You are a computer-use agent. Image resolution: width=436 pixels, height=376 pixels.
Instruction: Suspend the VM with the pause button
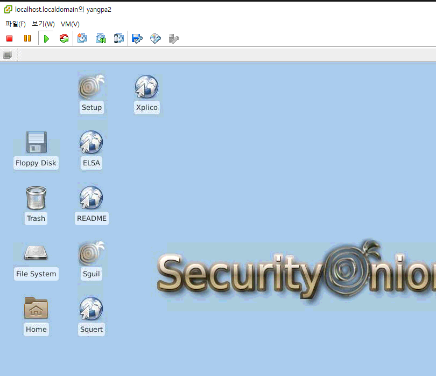[27, 38]
